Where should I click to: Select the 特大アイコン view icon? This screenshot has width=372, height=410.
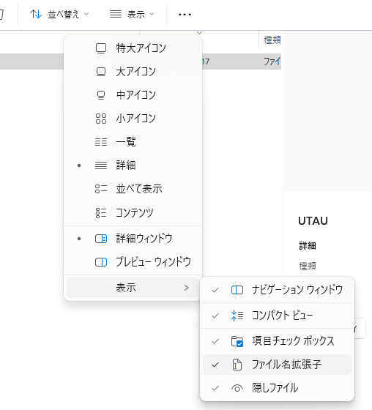coord(101,48)
